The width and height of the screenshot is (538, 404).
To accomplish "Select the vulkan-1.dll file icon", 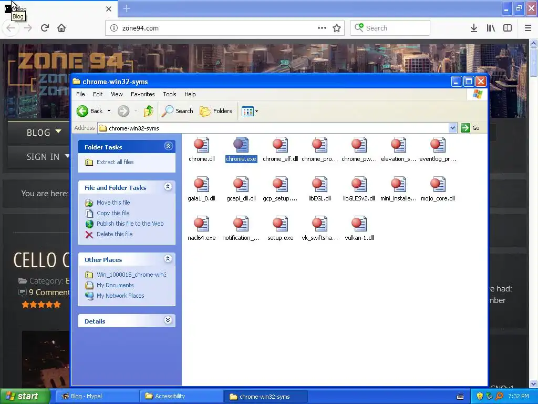I will [359, 224].
